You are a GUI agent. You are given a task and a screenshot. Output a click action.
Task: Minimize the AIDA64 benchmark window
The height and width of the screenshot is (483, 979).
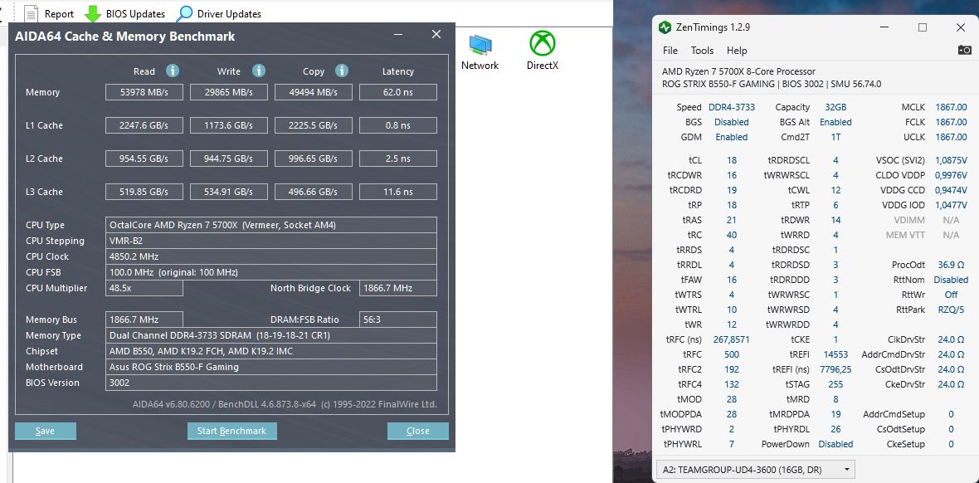(x=398, y=36)
